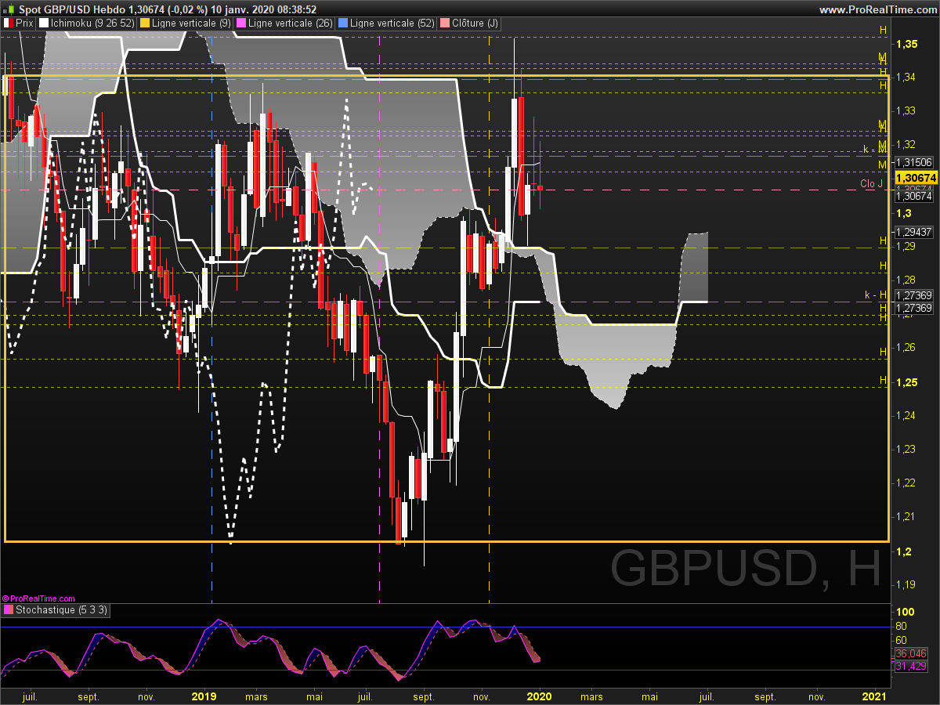Image resolution: width=940 pixels, height=705 pixels.
Task: Click the highlighted current price 1,30674
Action: 915,178
